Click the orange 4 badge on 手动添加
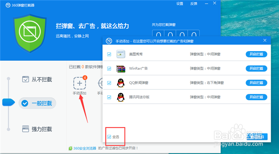The height and width of the screenshot is (154, 279). [x=85, y=78]
